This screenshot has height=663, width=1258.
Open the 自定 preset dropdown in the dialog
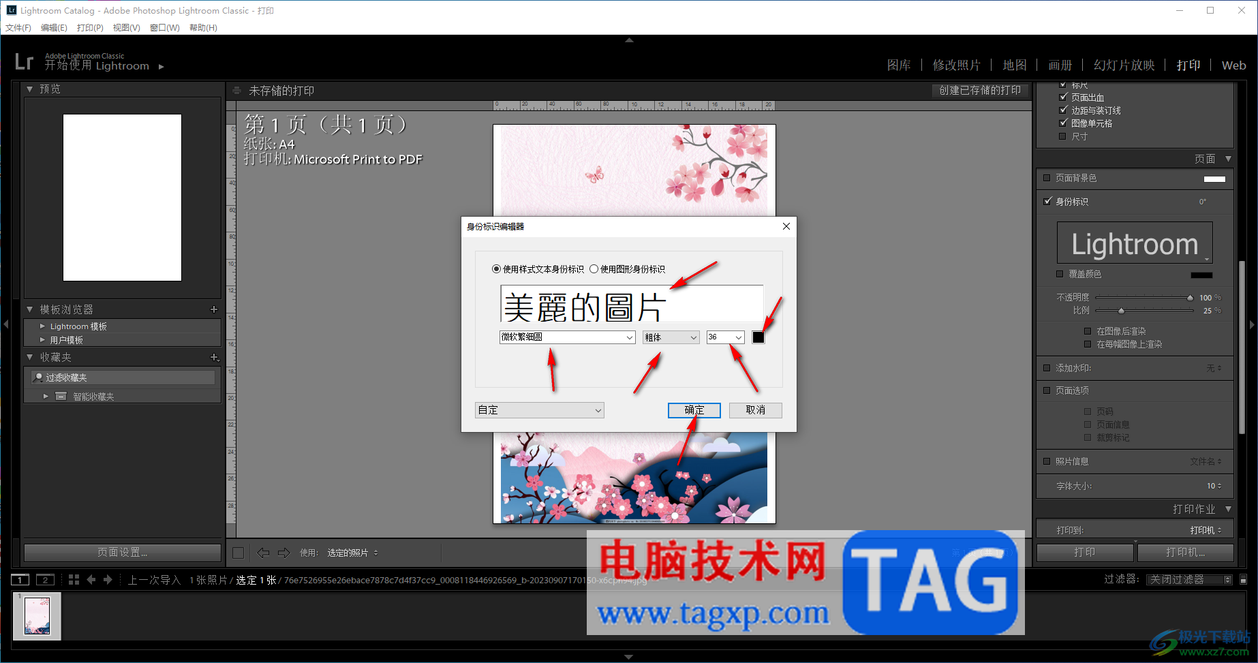[540, 410]
